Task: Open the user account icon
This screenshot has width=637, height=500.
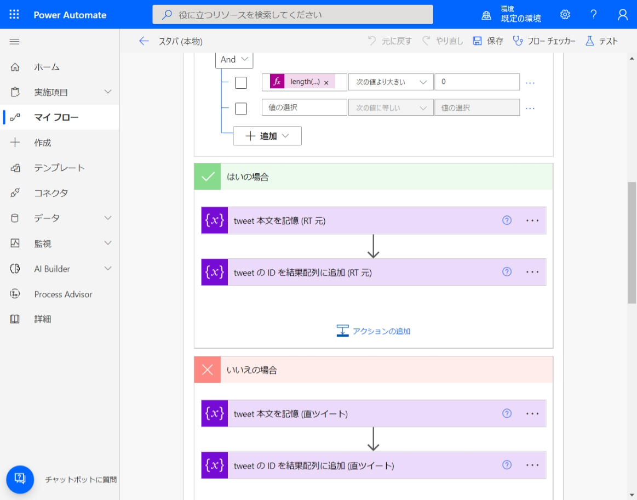Action: click(622, 15)
